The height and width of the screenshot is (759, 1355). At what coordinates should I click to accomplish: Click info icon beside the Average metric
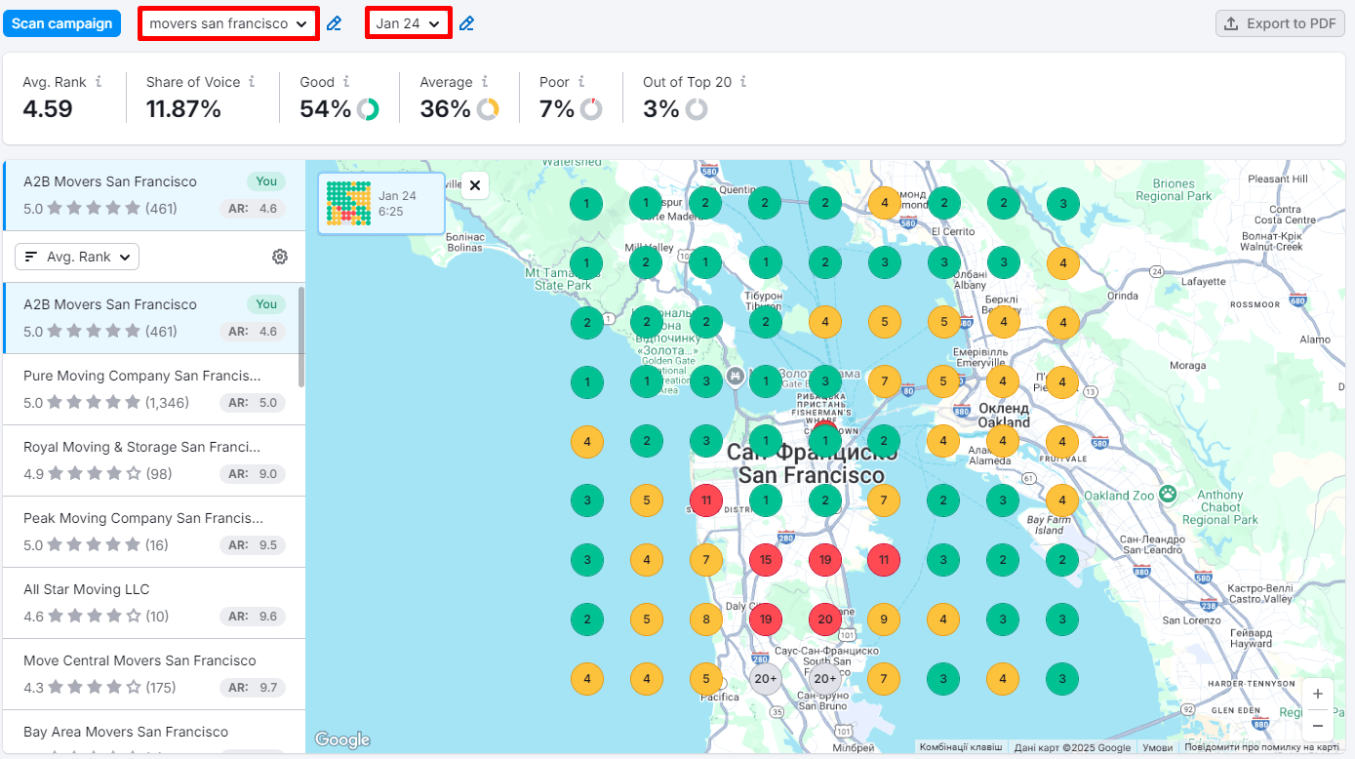coord(485,82)
